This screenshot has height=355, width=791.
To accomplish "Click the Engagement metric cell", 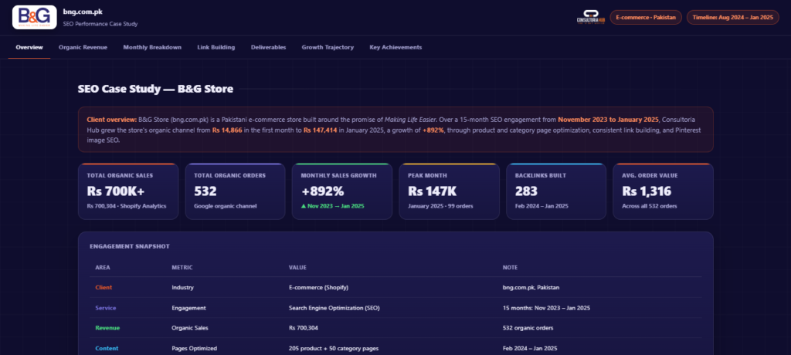I will pos(188,308).
